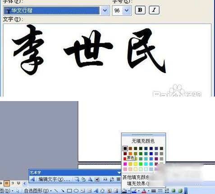The width and height of the screenshot is (215, 194).
Task: Select the Oval drawing tool
Action: 76,191
